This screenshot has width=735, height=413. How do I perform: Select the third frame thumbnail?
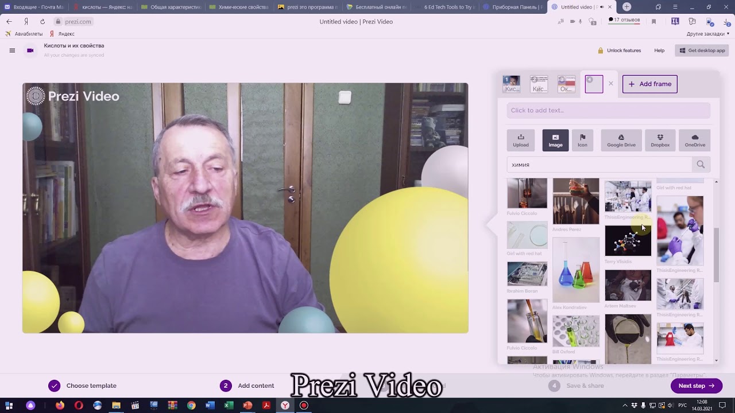[566, 84]
